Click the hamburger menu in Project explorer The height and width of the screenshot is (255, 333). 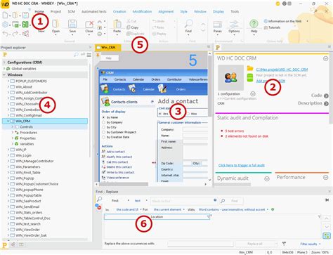coord(89,55)
